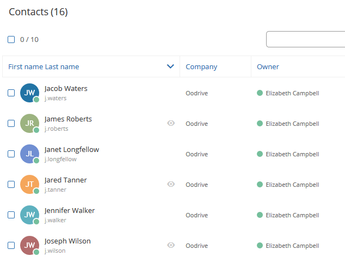Select Janet Longfellow's row checkbox

(x=11, y=154)
